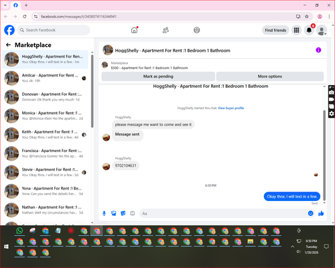Open the Francisca apartment conversation
This screenshot has height=268, width=335.
pos(46,153)
